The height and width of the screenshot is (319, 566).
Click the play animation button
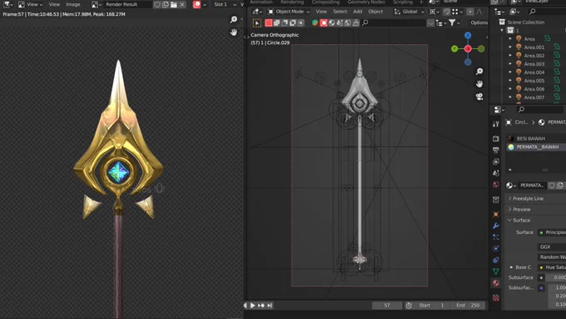(252, 306)
